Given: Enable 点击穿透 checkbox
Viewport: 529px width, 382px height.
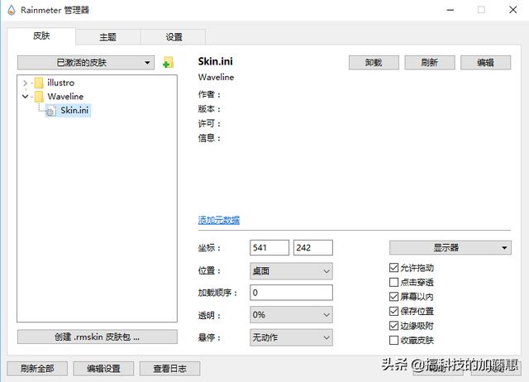Looking at the screenshot, I should click(393, 282).
